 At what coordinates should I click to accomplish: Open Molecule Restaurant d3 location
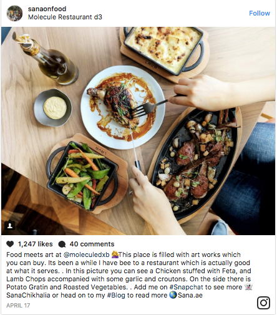(x=65, y=17)
